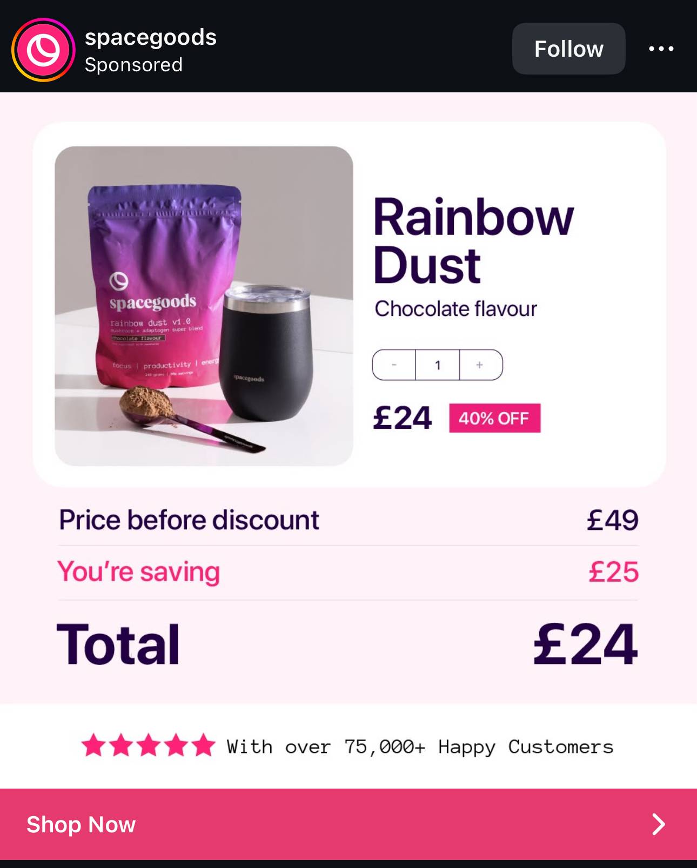Click the Rainbow Dust product title

click(x=473, y=240)
